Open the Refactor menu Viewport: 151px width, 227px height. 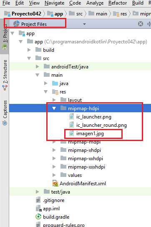pyautogui.click(x=118, y=3)
